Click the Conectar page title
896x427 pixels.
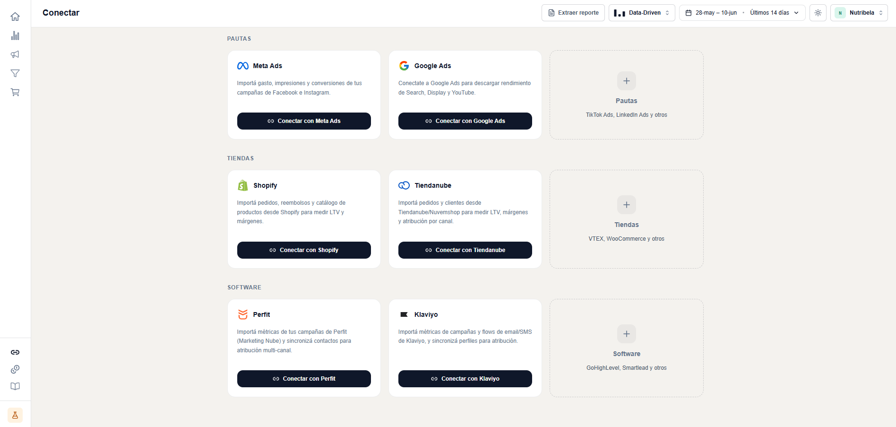[x=61, y=13]
